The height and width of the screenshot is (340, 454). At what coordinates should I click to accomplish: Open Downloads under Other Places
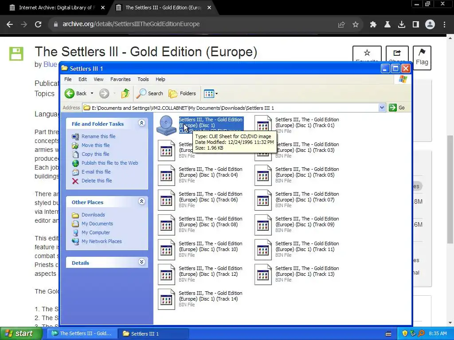tap(93, 215)
